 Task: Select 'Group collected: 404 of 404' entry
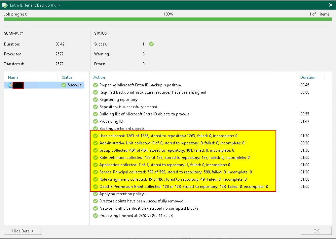167,150
